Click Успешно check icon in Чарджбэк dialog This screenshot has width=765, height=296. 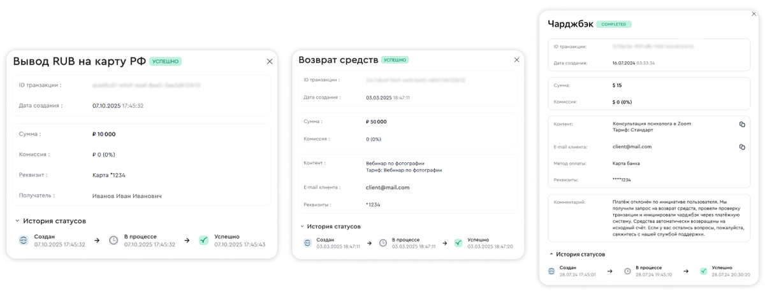tap(703, 271)
